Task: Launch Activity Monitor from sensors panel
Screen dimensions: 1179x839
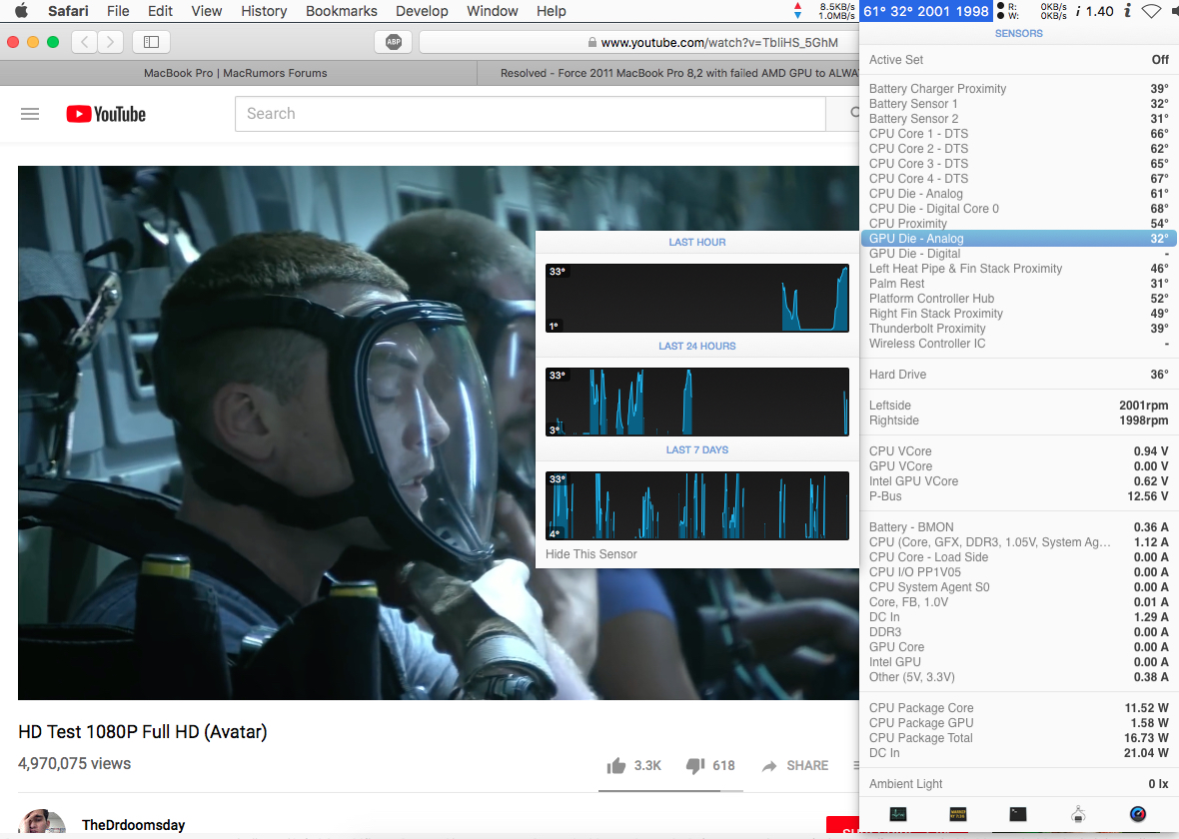Action: click(898, 814)
